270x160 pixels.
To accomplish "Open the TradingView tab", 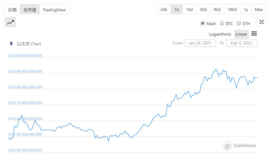I will click(54, 9).
